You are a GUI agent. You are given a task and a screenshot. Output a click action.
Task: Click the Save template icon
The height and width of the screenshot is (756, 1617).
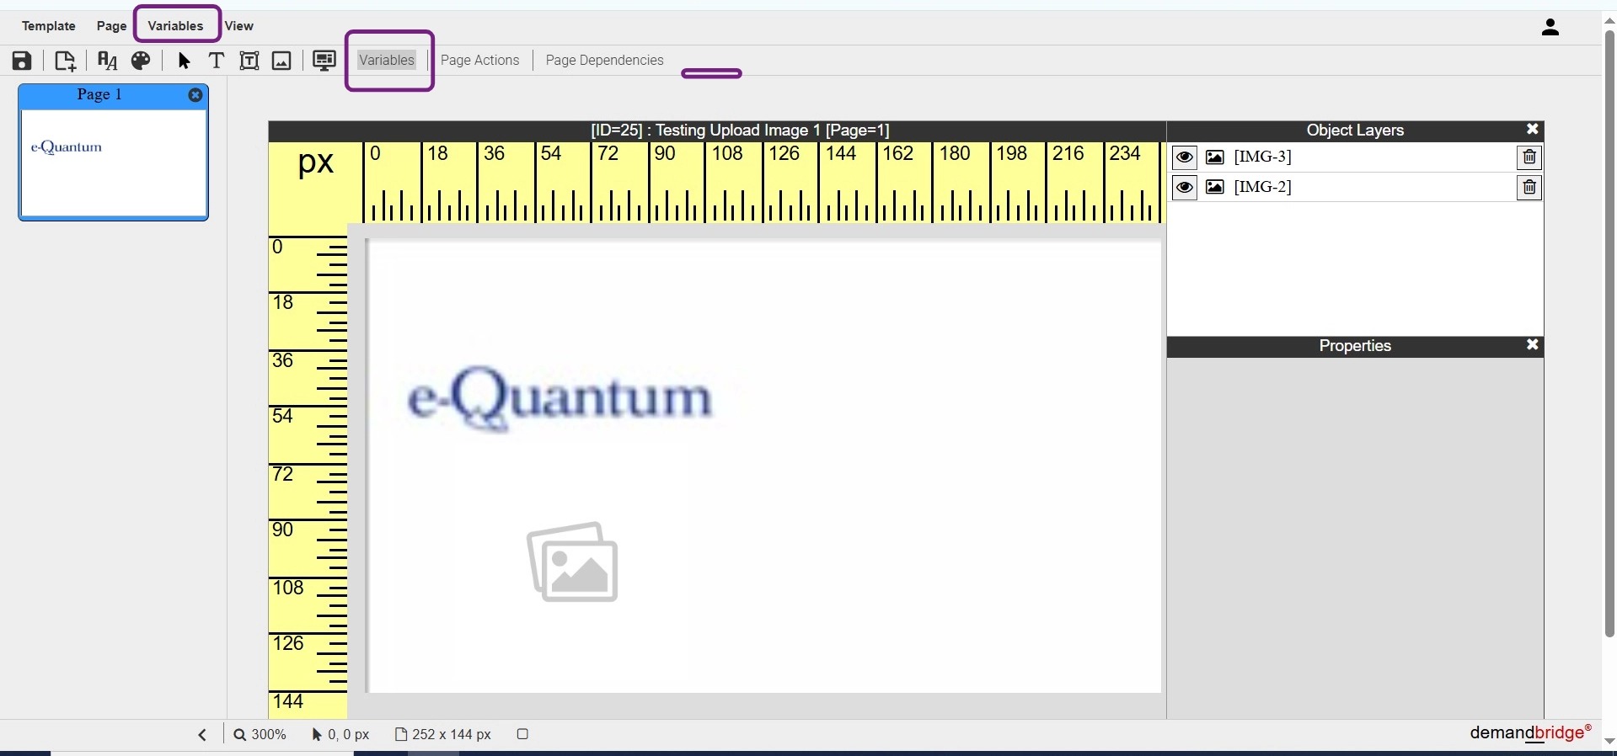[22, 61]
